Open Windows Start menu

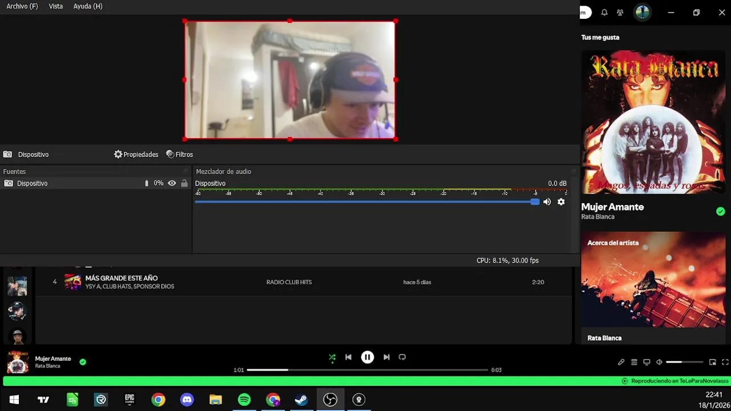coord(14,400)
